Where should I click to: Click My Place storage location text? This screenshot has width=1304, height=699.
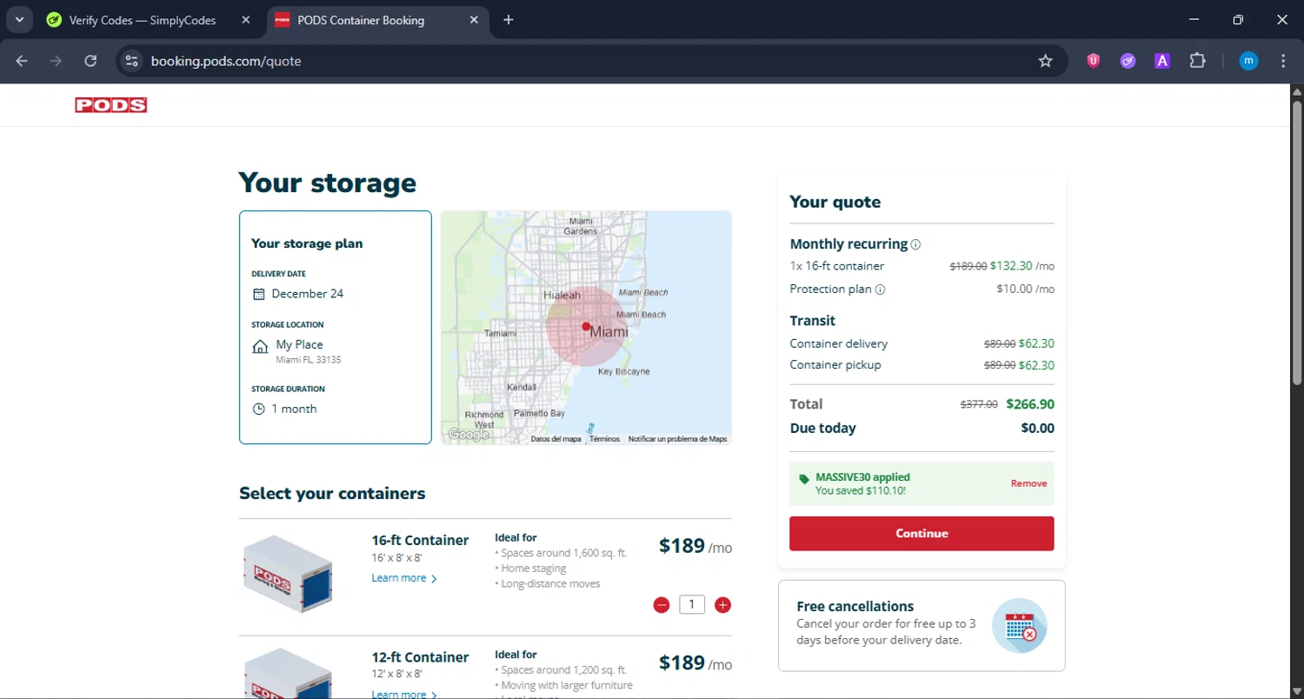click(300, 344)
